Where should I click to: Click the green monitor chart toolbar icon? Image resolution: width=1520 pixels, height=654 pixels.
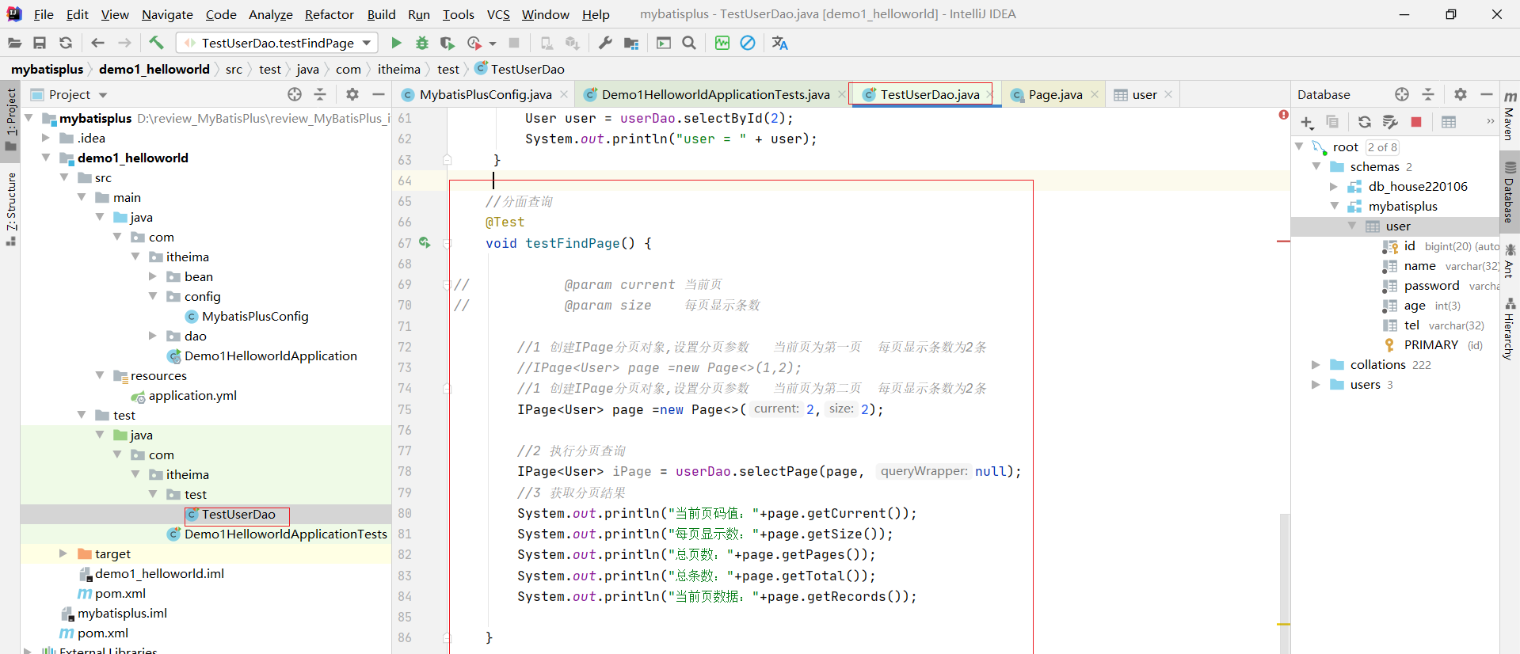pos(722,43)
